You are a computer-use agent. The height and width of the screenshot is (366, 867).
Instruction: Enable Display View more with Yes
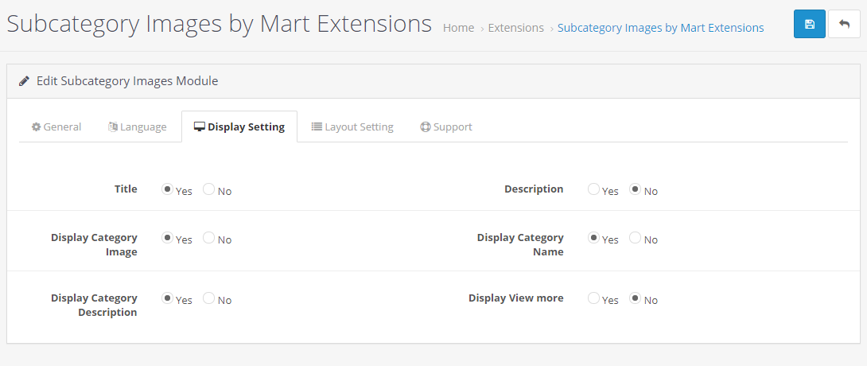click(593, 298)
